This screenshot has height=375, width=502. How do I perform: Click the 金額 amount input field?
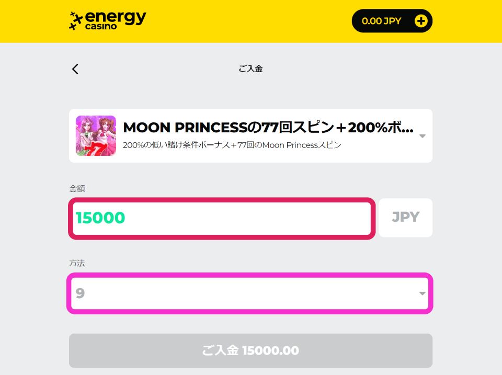pyautogui.click(x=222, y=218)
